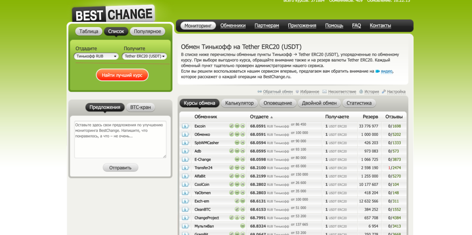Open the Помощь menu item
This screenshot has height=235, width=472.
point(334,26)
